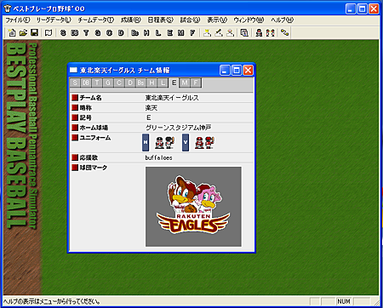Image resolution: width=383 pixels, height=308 pixels.
Task: Open the ヘルプ(H) menu
Action: point(282,20)
